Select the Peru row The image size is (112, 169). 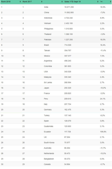[x=56, y=99]
